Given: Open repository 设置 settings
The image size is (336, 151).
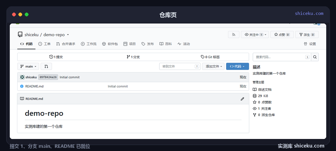Looking at the screenshot, I should [310, 44].
